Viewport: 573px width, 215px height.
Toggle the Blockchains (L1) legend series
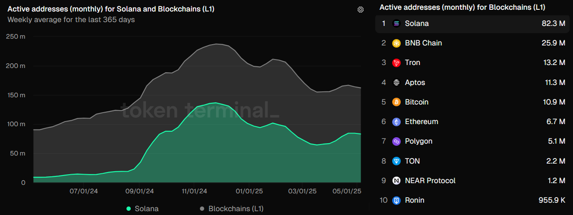[236, 209]
